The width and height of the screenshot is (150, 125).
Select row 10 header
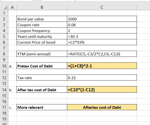tap(4, 66)
